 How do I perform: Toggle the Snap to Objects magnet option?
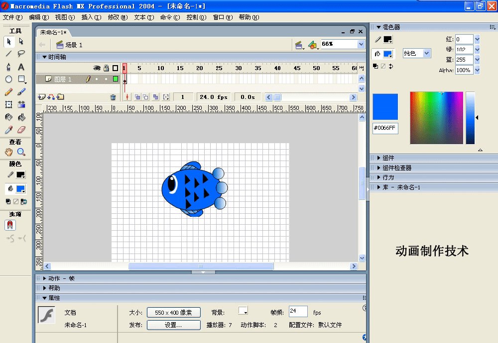10,225
